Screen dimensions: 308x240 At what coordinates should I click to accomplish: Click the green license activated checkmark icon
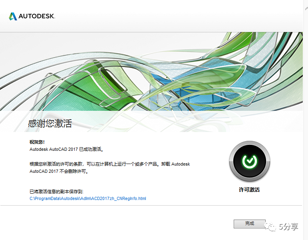click(249, 161)
